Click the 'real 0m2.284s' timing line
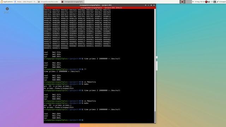This screenshot has width=226, height=127. [x=52, y=114]
